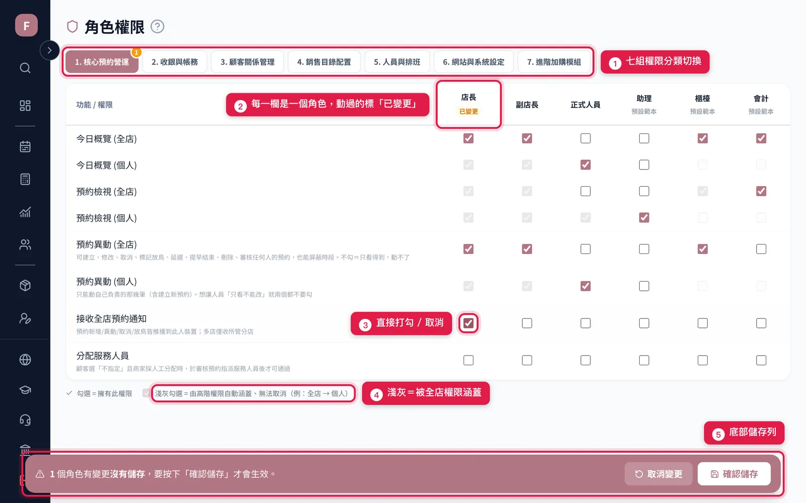The width and height of the screenshot is (806, 503).
Task: Click the 預約異動 (全店) row label
Action: coord(106,244)
